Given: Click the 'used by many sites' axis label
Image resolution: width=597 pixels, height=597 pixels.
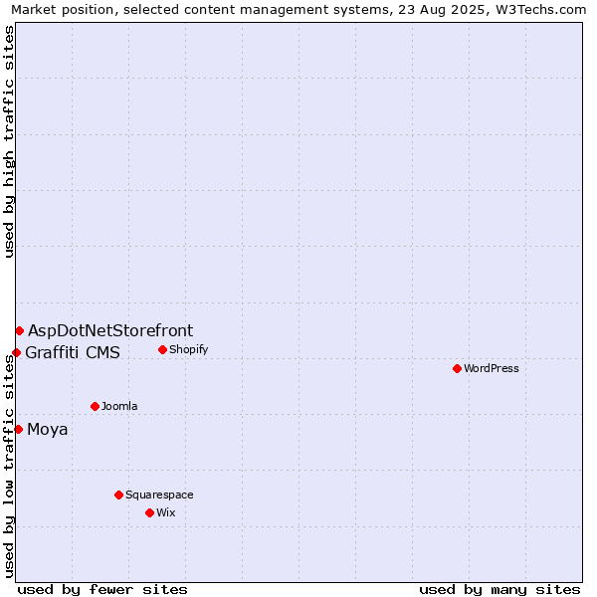Looking at the screenshot, I should pyautogui.click(x=499, y=590).
